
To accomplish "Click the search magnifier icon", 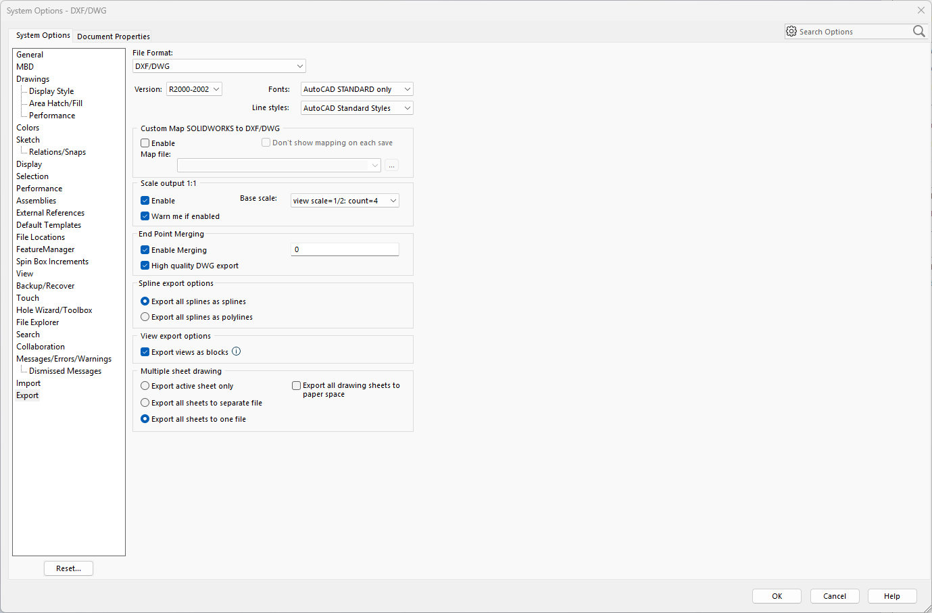I will 918,31.
